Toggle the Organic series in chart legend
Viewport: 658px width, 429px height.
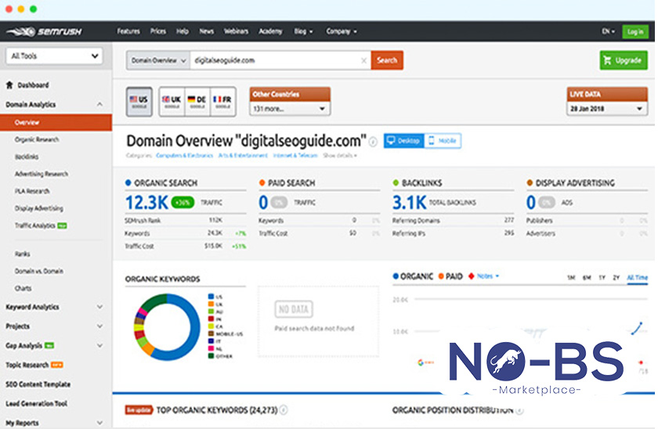tap(413, 276)
